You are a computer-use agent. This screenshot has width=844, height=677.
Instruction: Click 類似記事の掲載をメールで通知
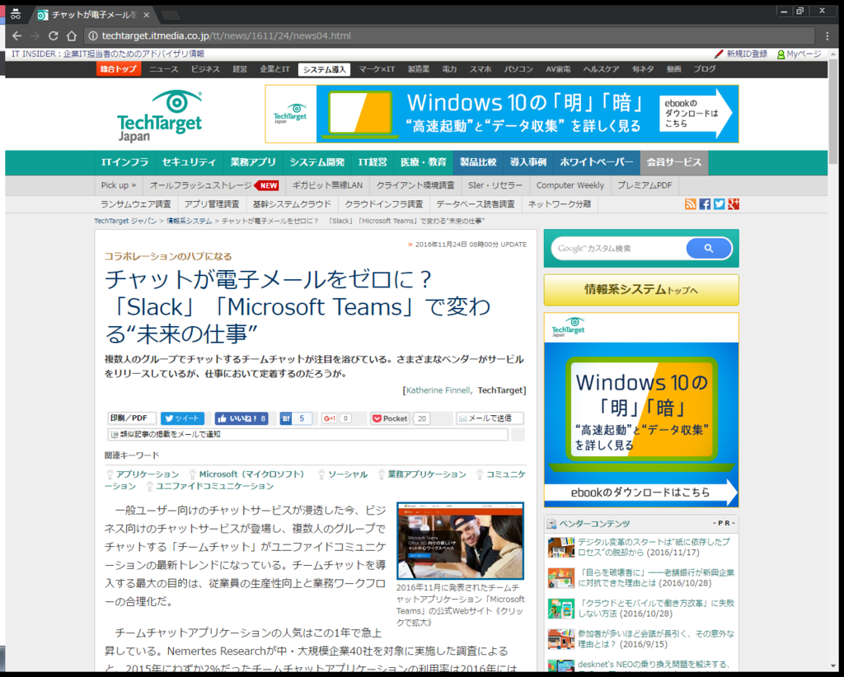307,435
